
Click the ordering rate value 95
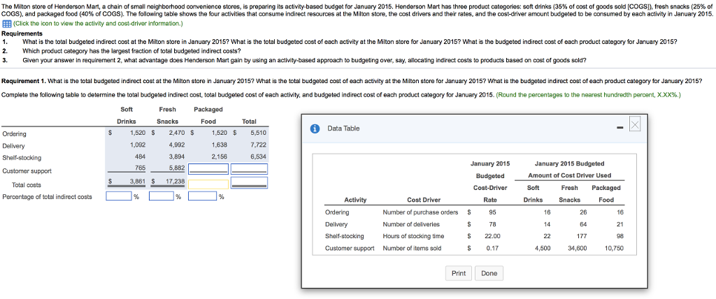pos(492,212)
